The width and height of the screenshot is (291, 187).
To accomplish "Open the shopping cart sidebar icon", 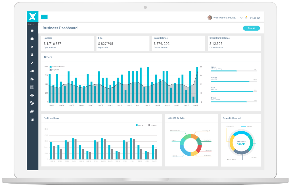I will [x=32, y=47].
